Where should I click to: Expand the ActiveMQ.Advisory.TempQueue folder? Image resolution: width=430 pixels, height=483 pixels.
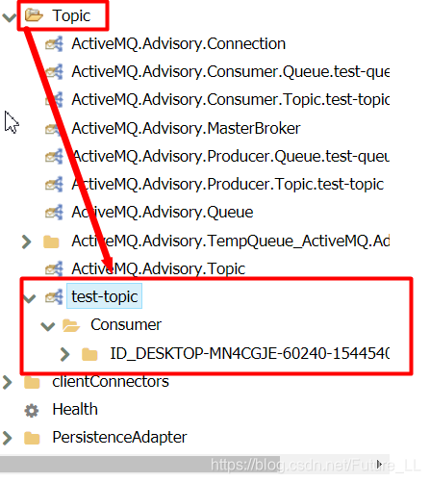[x=27, y=241]
